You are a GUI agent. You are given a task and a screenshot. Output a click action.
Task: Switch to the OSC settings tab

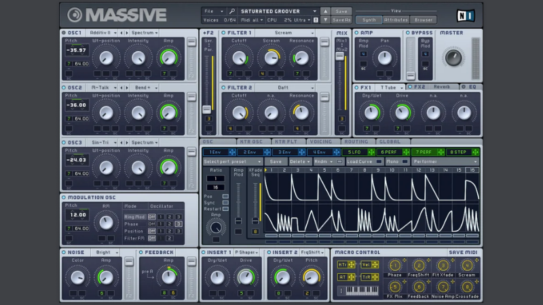[x=218, y=142]
